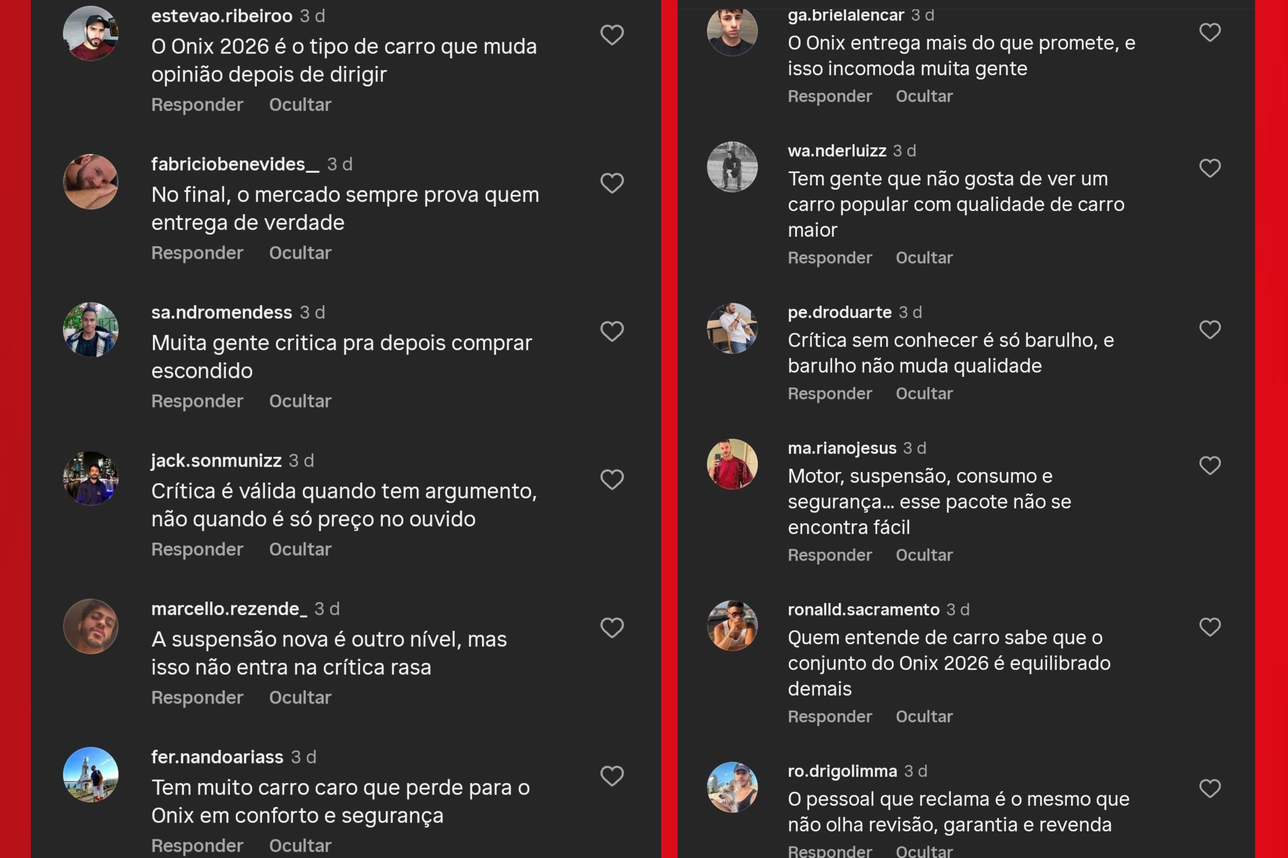Viewport: 1288px width, 858px height.
Task: Like ronalld.sacramento's comment
Action: click(x=1210, y=626)
